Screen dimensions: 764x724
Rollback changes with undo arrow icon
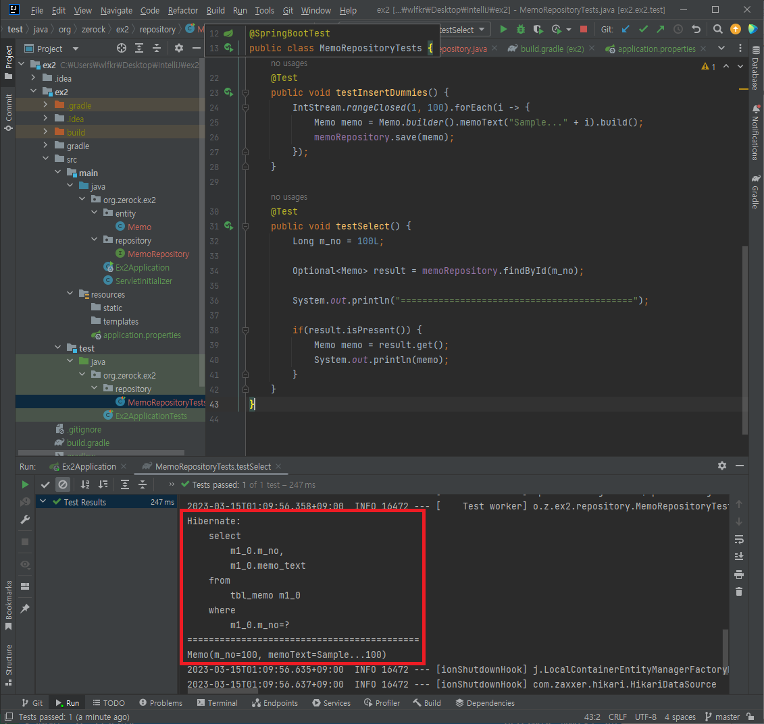coord(696,29)
